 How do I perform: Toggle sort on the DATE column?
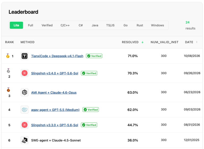[x=197, y=42]
